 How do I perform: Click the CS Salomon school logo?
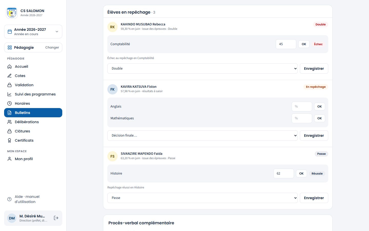coord(12,13)
